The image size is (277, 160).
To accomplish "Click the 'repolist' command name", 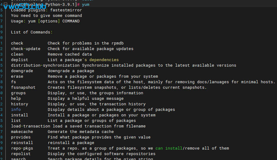I will (x=21, y=154).
